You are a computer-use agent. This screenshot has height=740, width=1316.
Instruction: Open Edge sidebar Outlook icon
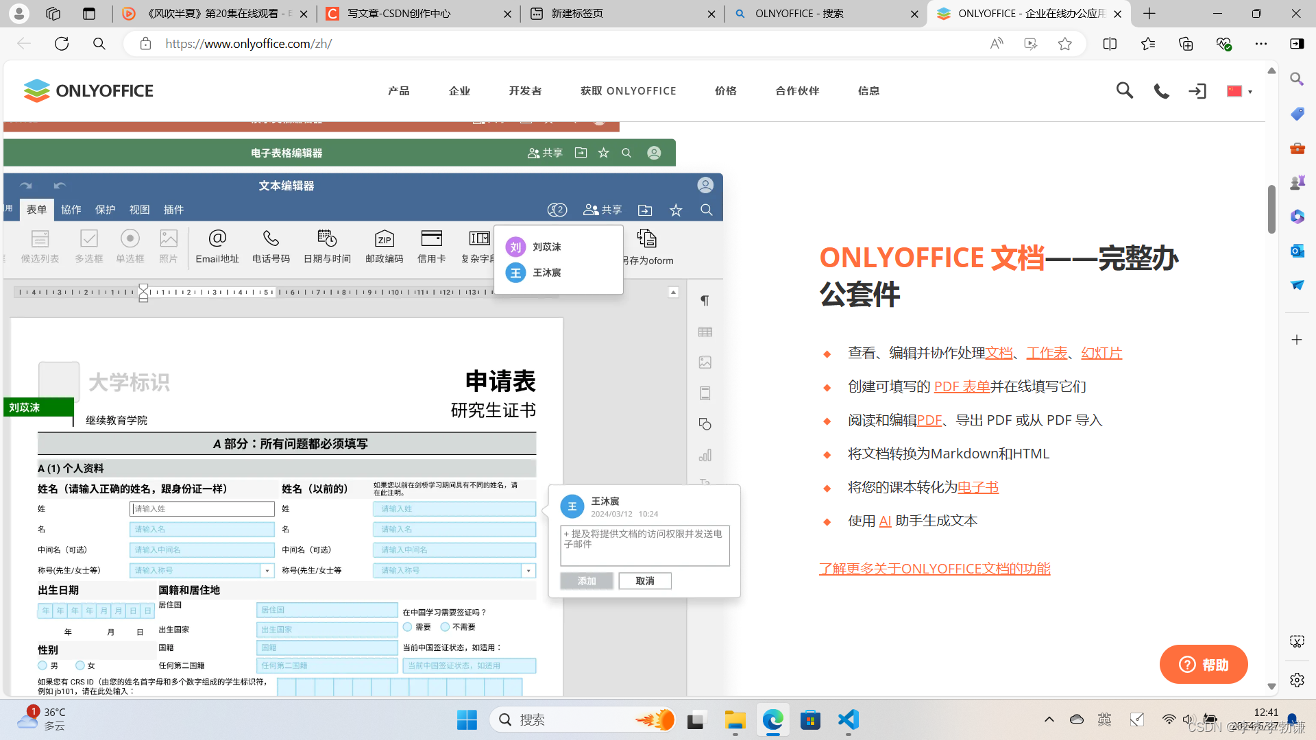[x=1297, y=251]
